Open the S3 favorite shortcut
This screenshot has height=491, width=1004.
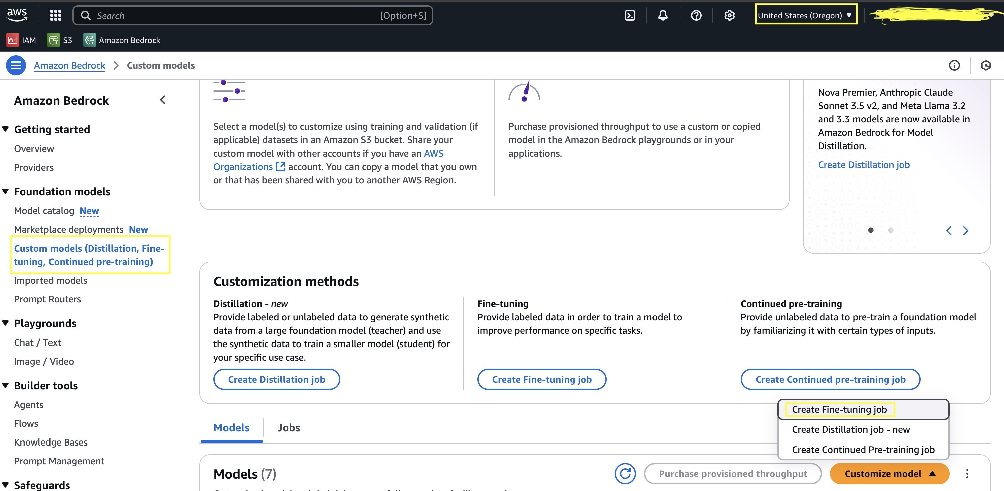pyautogui.click(x=60, y=40)
